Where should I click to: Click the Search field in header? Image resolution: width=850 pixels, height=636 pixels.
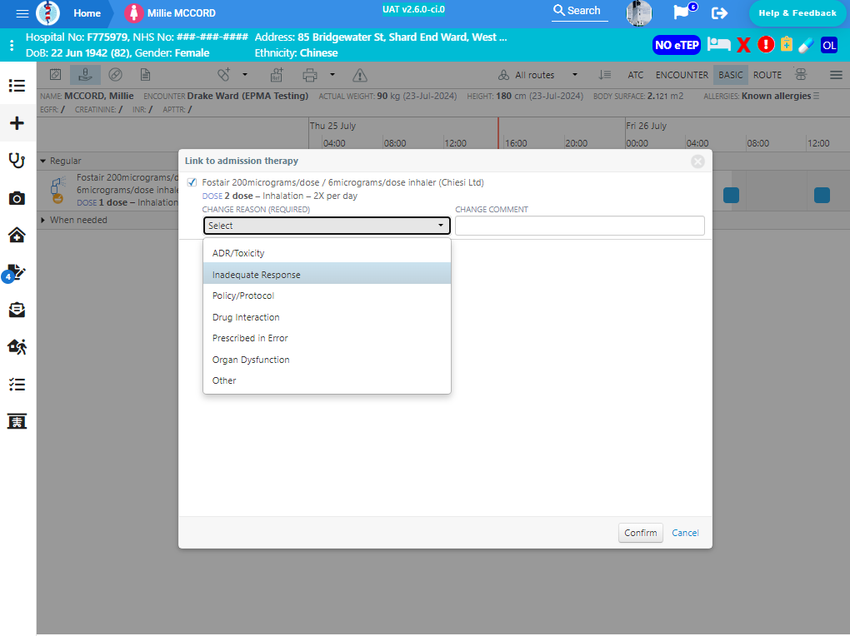[579, 11]
